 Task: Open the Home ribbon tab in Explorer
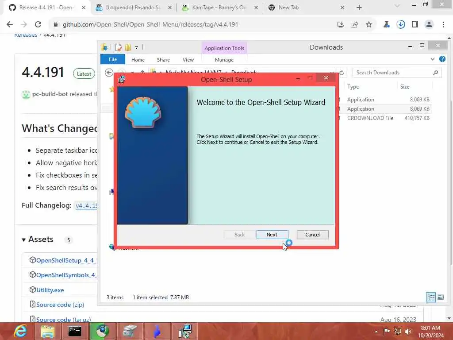click(x=138, y=60)
